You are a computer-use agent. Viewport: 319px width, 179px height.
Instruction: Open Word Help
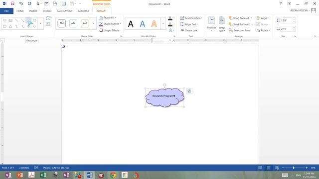(x=281, y=3)
